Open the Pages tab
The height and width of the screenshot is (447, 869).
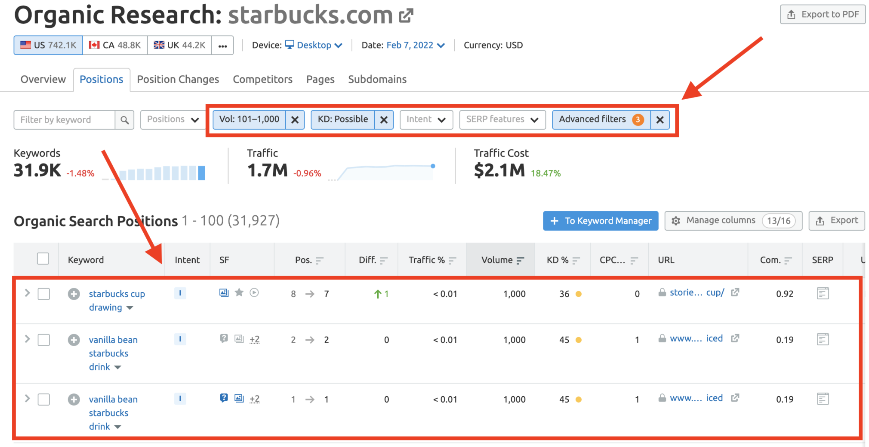(320, 80)
